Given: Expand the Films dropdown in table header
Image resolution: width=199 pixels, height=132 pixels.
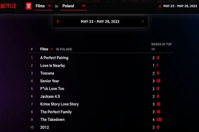Looking at the screenshot, I should (46, 49).
